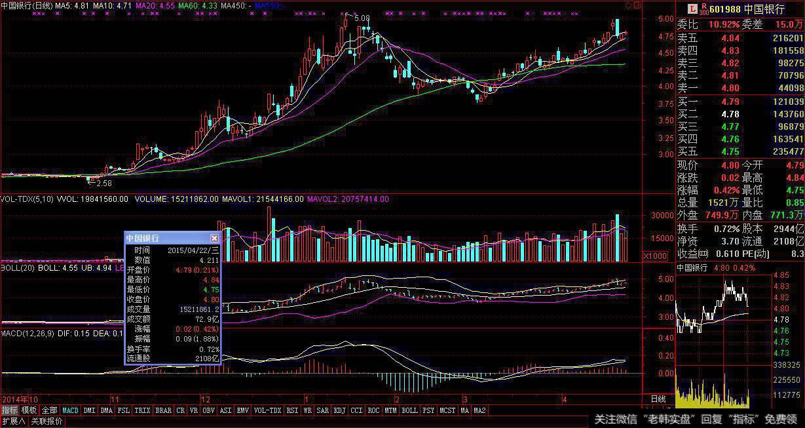Close the 中国银行 data popup
Viewport: 805px width, 428px height.
214,238
